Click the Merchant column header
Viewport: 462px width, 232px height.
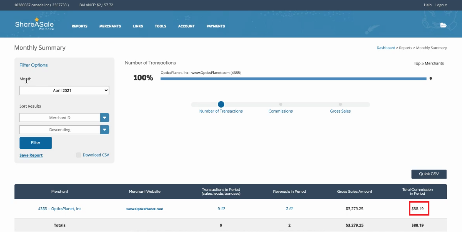(59, 191)
